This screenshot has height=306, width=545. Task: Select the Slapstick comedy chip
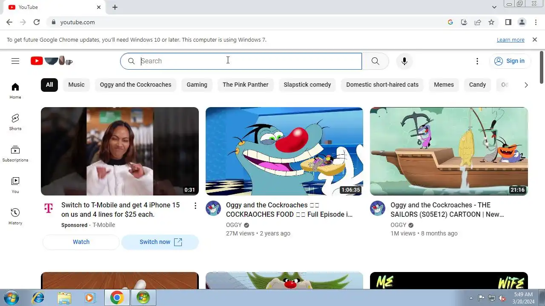point(307,85)
